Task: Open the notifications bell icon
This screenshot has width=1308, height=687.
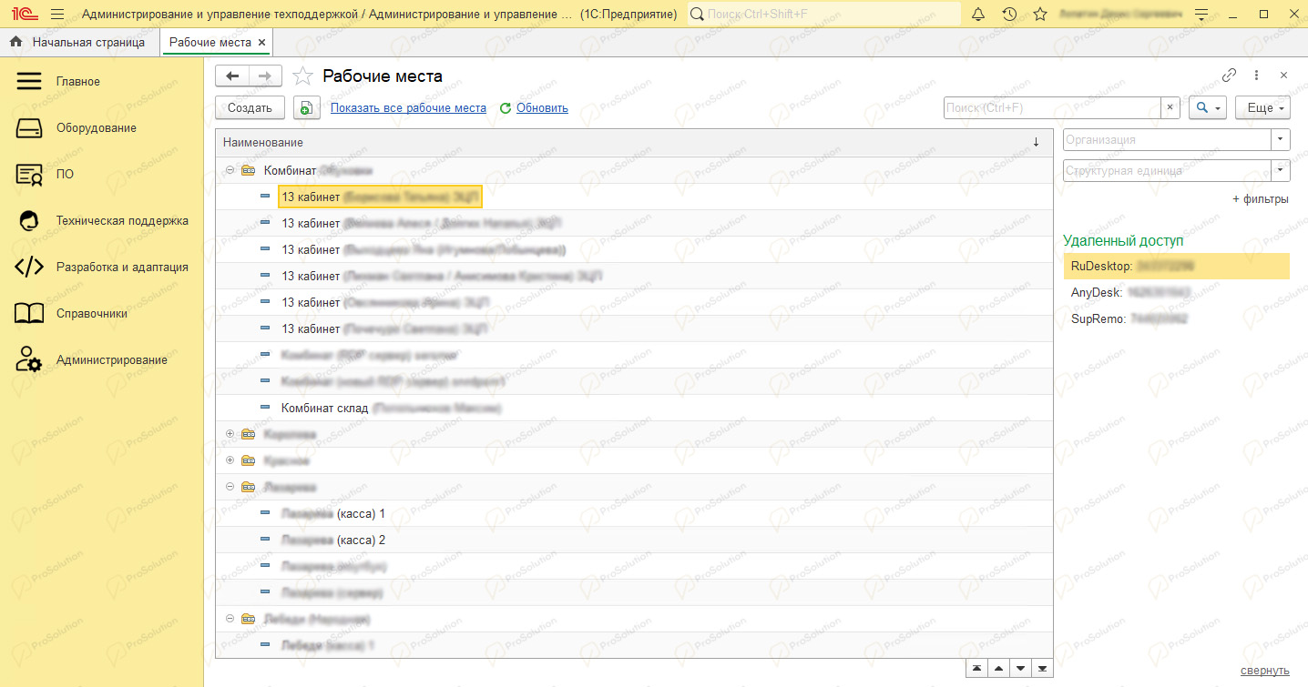Action: (x=979, y=15)
